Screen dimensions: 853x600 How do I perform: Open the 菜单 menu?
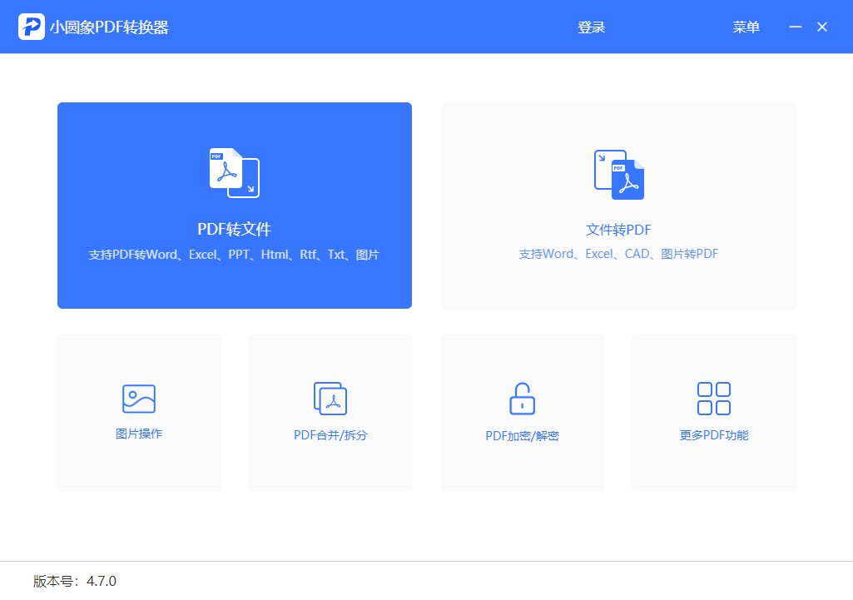[746, 27]
